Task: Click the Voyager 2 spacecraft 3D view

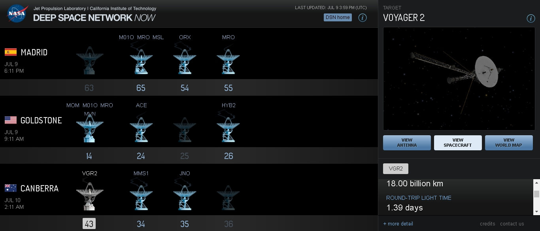Action: click(459, 79)
